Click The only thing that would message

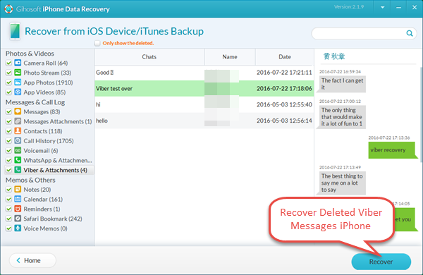(x=342, y=117)
